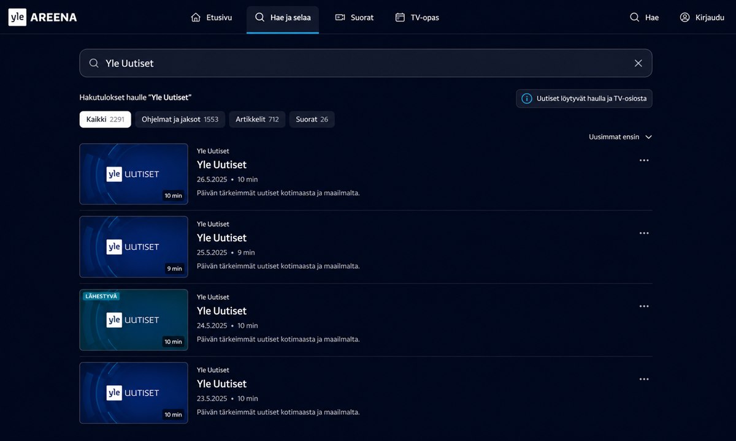
Task: Click the description under the 23.5.2025 episode
Action: click(278, 412)
